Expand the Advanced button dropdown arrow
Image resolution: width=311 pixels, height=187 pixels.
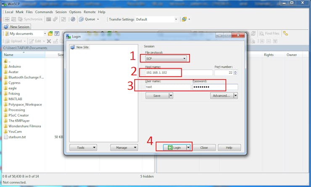point(235,96)
